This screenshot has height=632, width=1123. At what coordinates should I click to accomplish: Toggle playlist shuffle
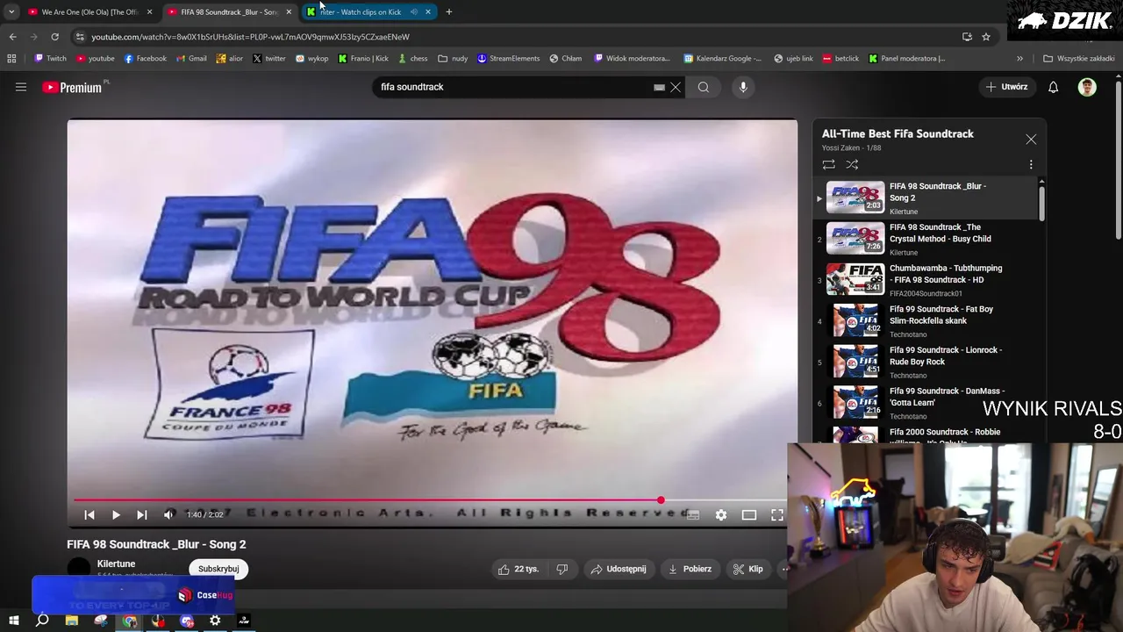point(852,164)
